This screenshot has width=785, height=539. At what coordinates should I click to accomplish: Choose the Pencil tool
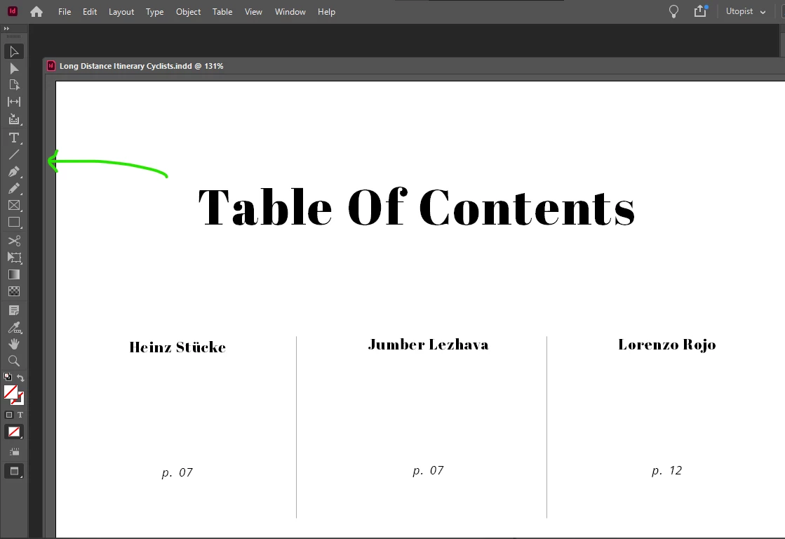point(14,188)
